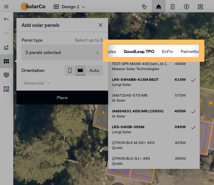Click the electrical plug icon
This screenshot has height=185, width=214.
[145, 7]
